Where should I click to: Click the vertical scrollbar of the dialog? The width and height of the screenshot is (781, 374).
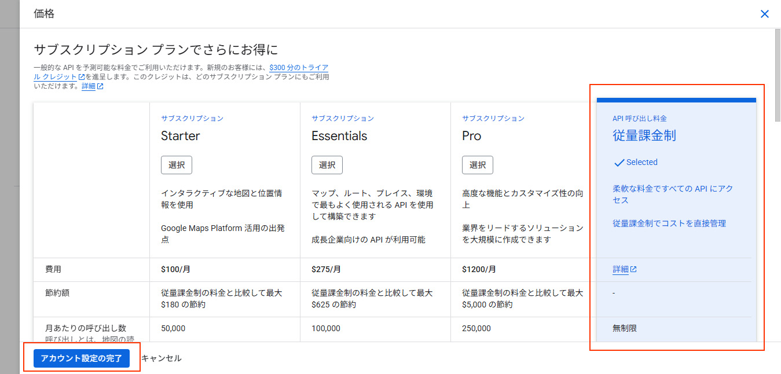coord(777,75)
